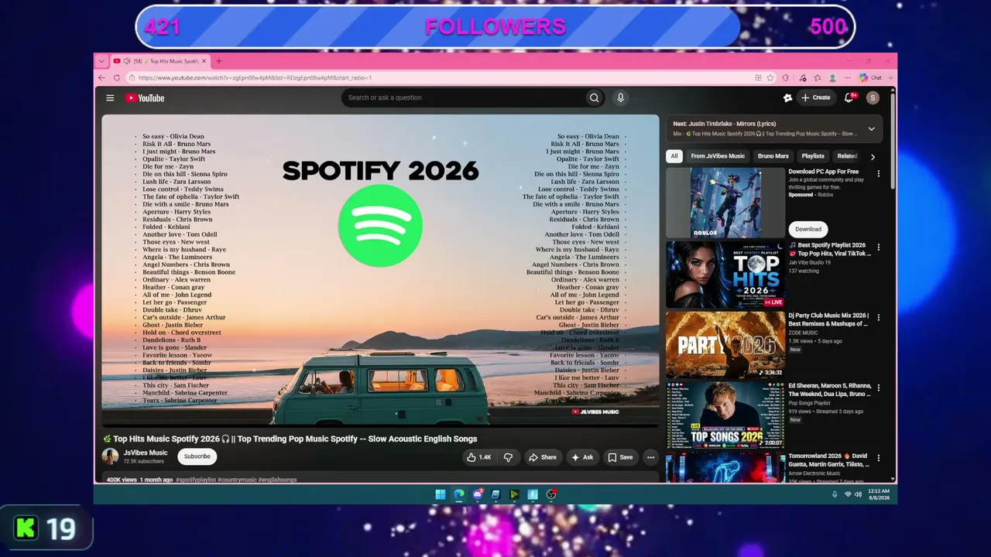
Task: Open Microsoft Edge from the taskbar
Action: (459, 494)
